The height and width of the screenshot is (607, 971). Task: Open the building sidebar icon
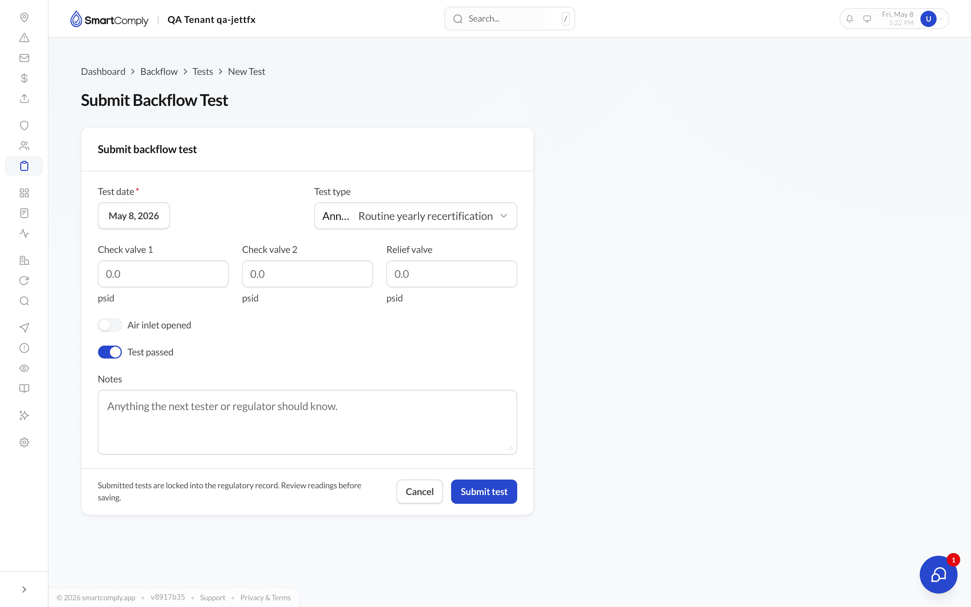24,260
